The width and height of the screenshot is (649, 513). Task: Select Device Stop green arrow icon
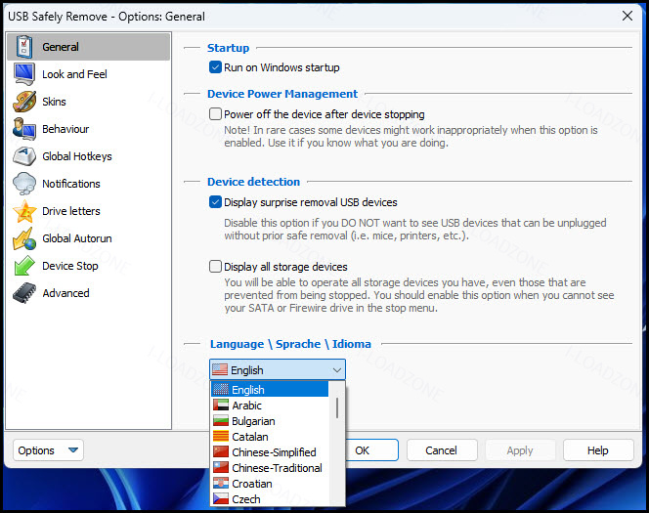coord(24,266)
